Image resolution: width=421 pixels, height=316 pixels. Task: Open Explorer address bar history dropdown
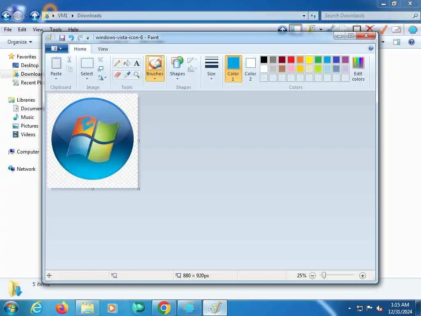[304, 16]
